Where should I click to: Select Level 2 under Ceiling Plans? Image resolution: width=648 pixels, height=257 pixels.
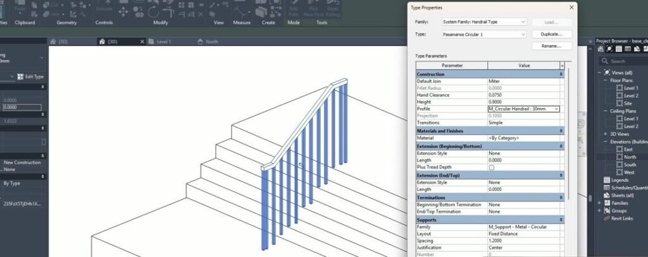631,126
